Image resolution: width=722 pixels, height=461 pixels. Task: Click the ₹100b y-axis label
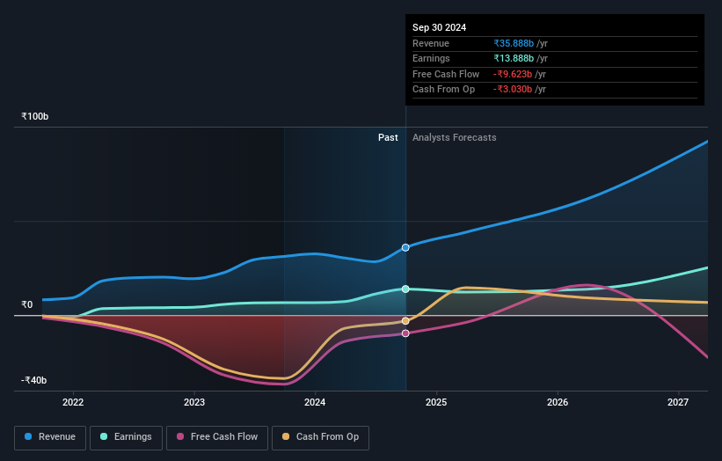click(35, 116)
